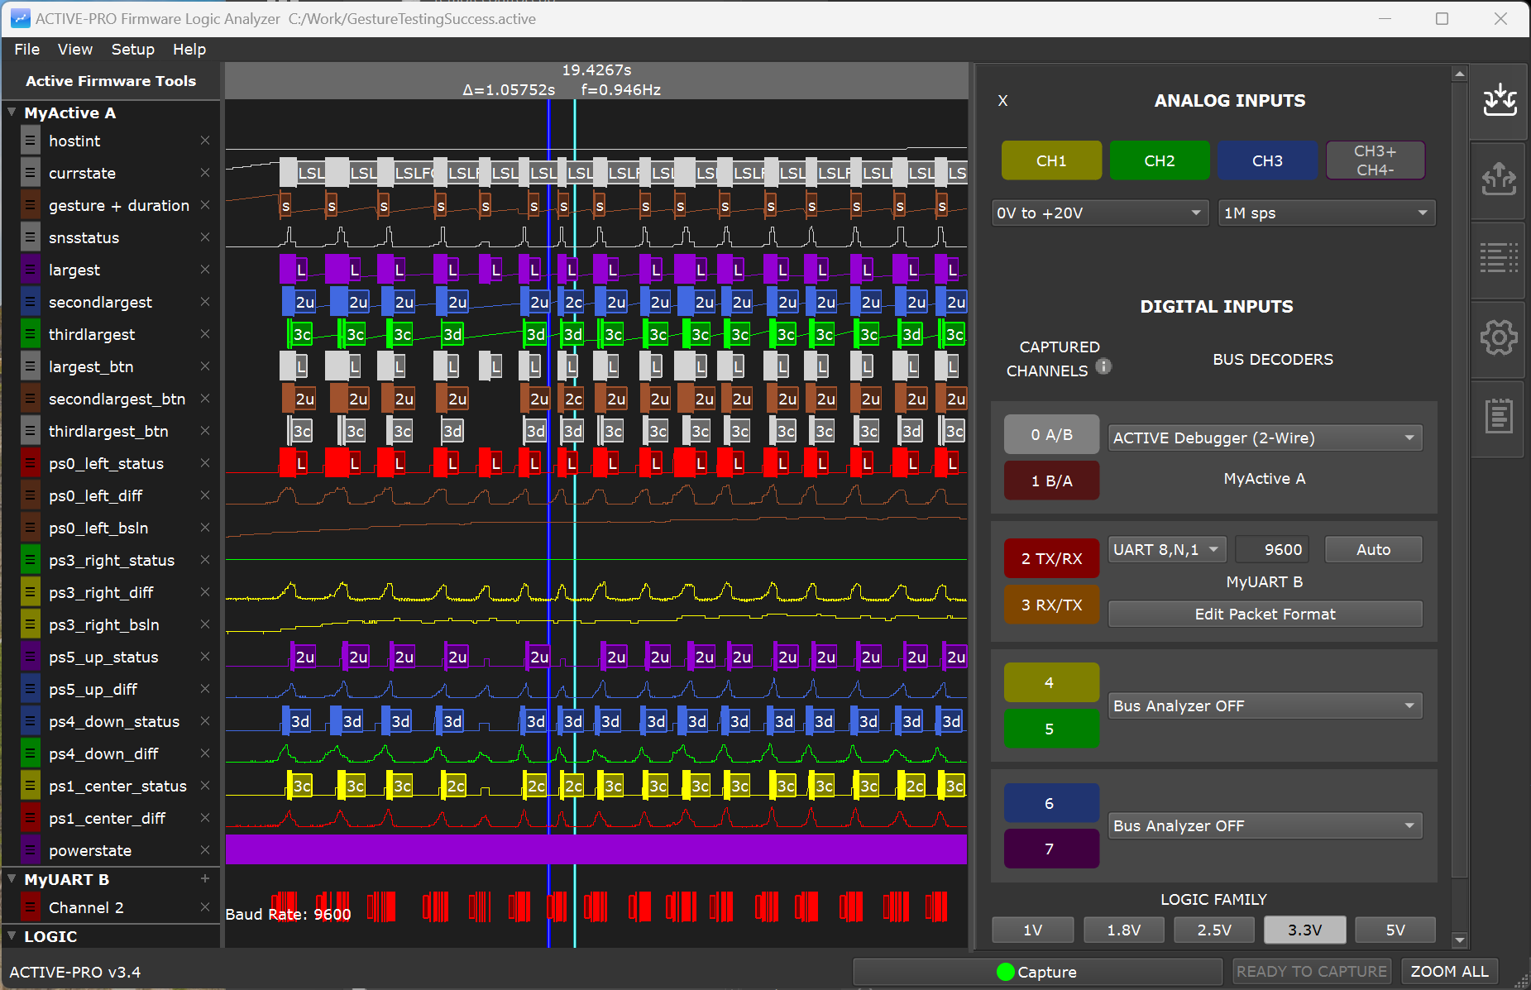The height and width of the screenshot is (990, 1531).
Task: Collapse the MyActive A signal group
Action: (x=12, y=112)
